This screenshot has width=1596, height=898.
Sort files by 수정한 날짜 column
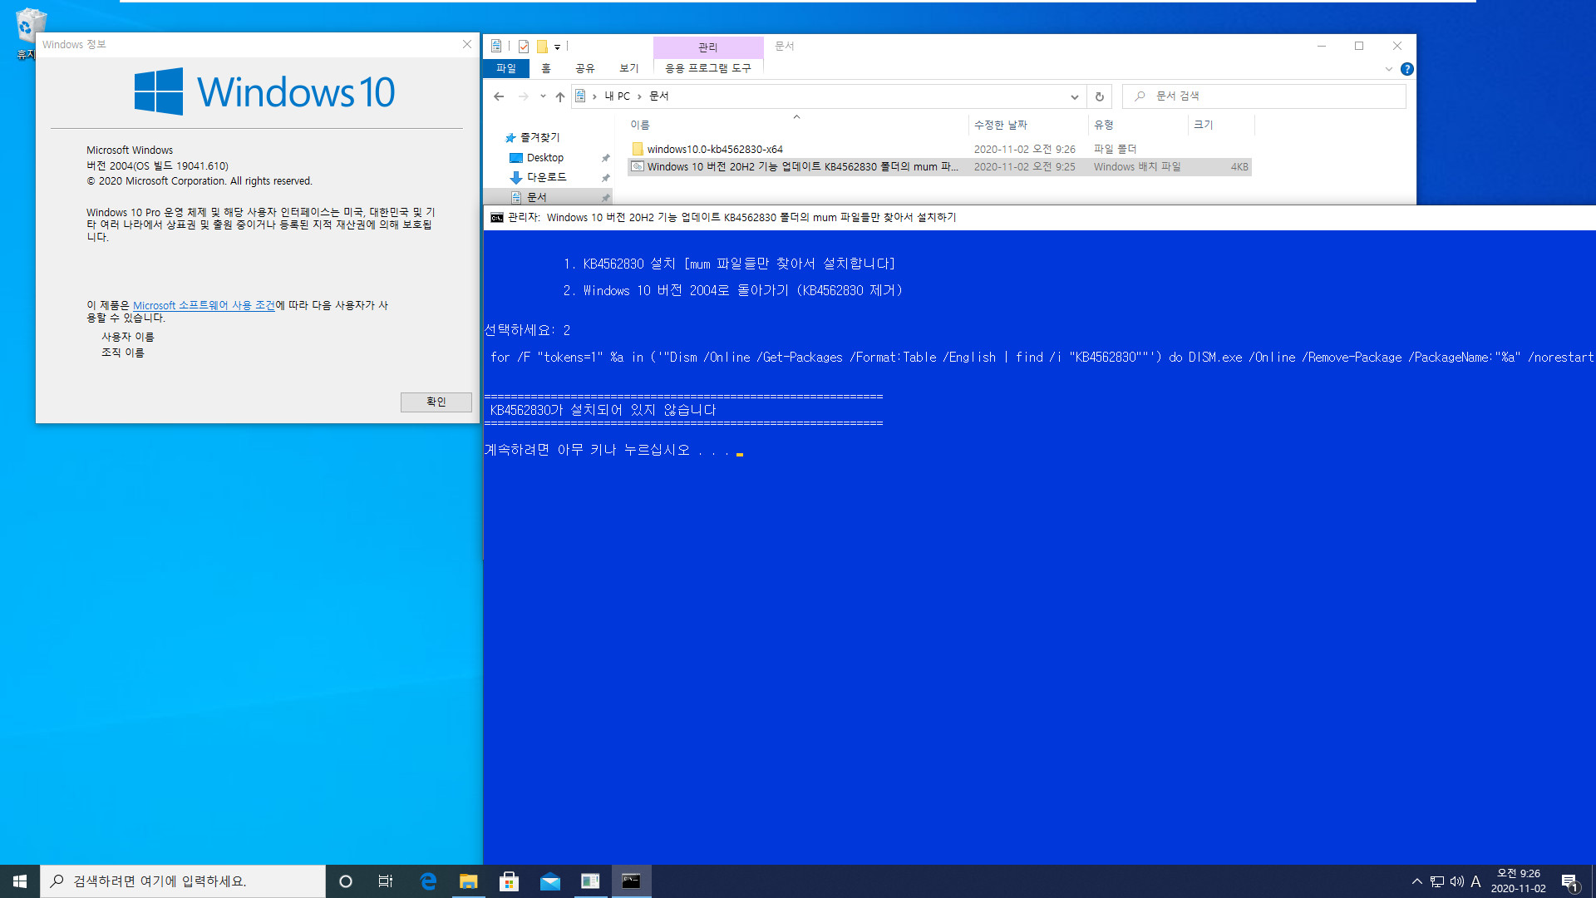pyautogui.click(x=1028, y=125)
